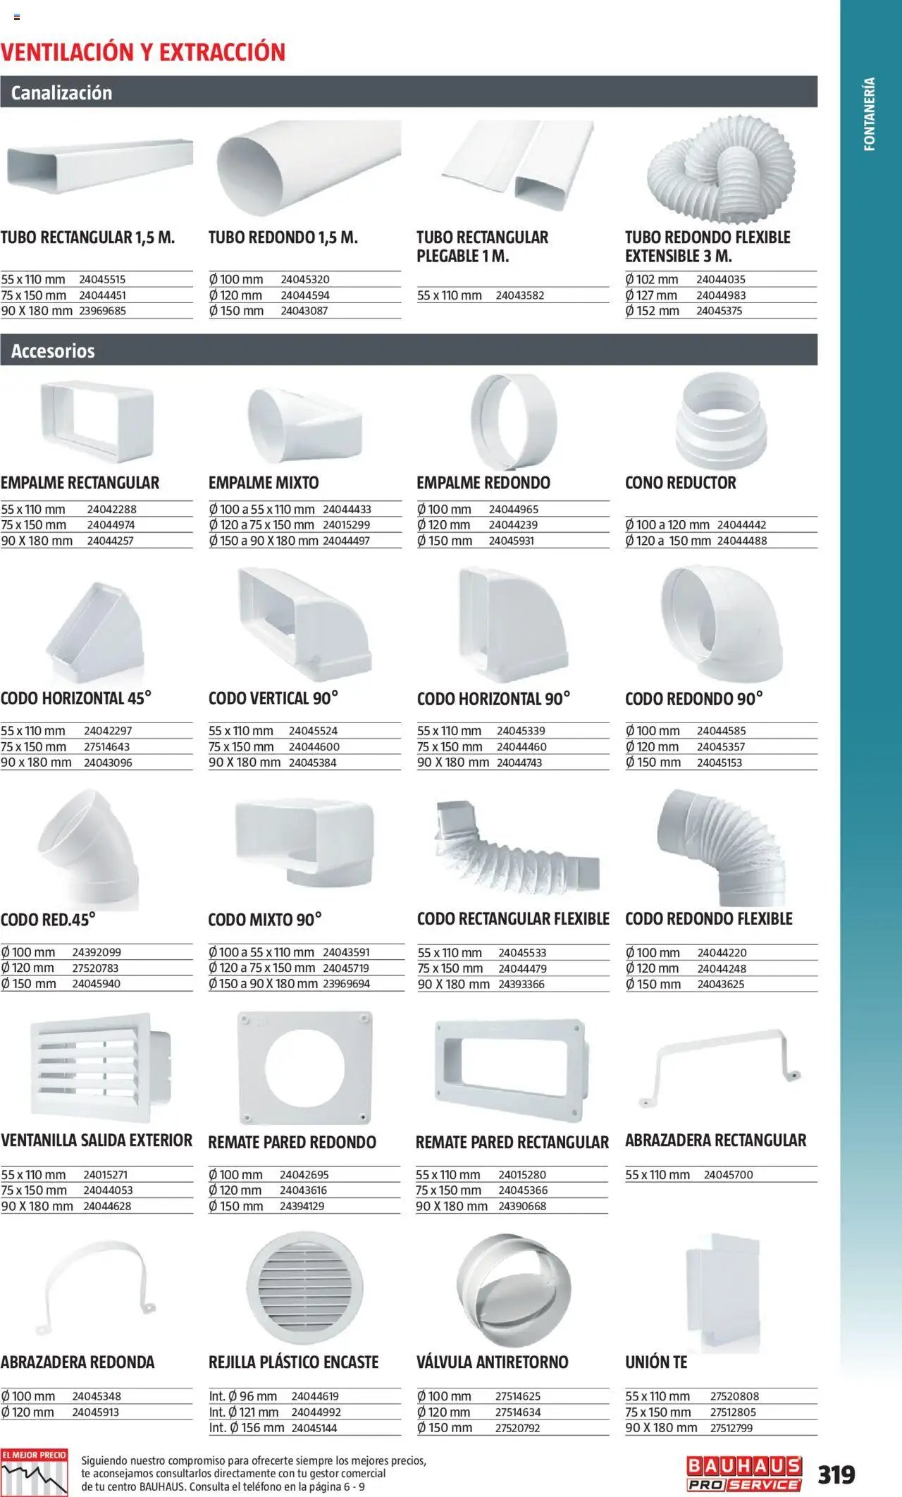Viewport: 902px width, 1497px height.
Task: Click the page number 319
Action: coord(836,1474)
